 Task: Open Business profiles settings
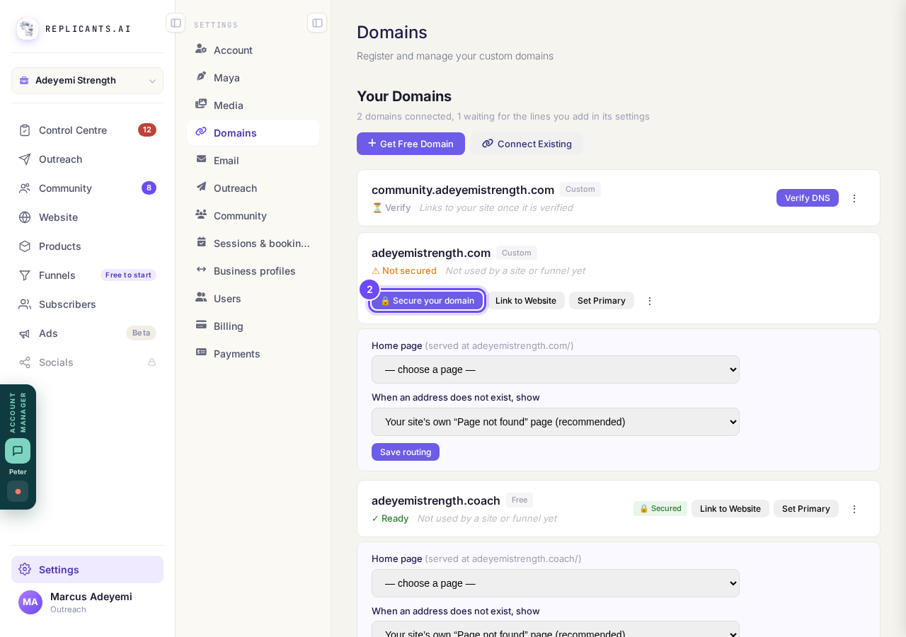[x=253, y=271]
